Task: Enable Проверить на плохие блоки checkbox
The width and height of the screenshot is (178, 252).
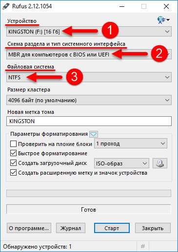Action: [x=13, y=144]
